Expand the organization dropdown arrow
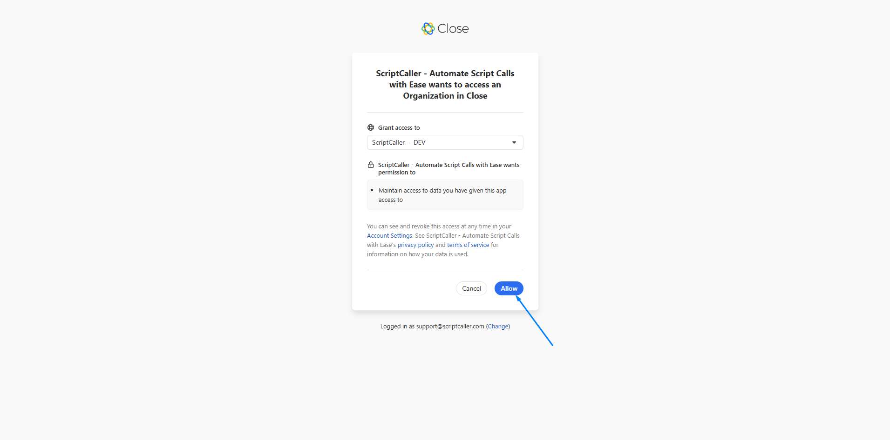Screen dimensions: 890x440 pos(514,142)
